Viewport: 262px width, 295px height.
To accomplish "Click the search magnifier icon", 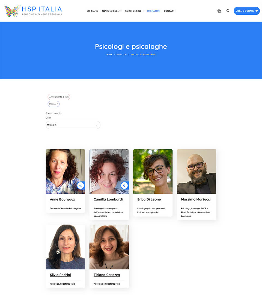I will click(x=228, y=11).
